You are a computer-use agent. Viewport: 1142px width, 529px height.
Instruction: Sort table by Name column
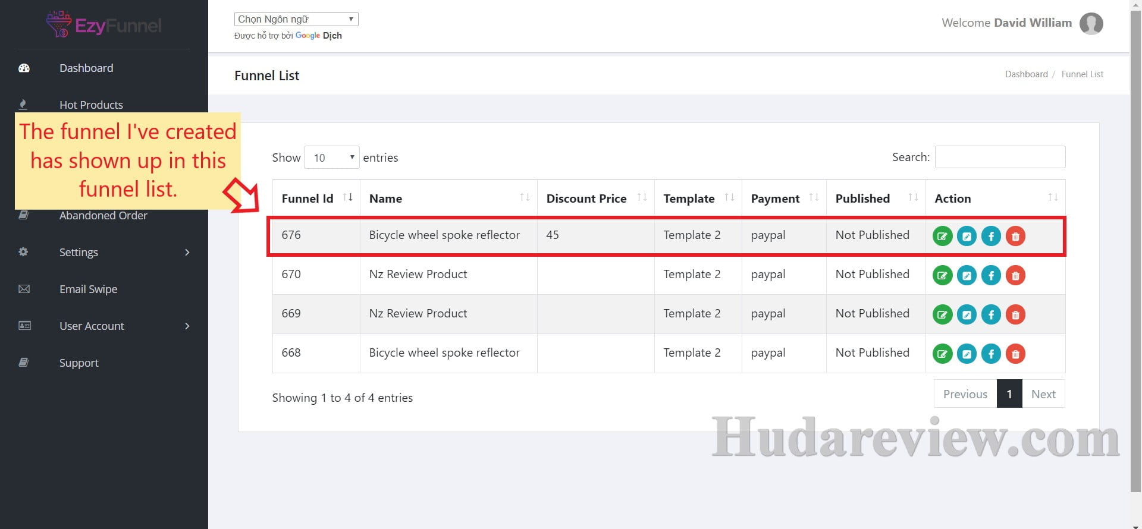448,199
